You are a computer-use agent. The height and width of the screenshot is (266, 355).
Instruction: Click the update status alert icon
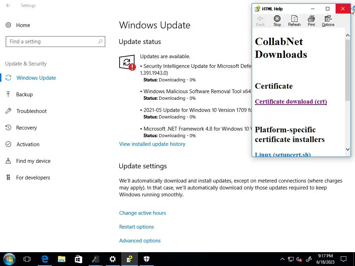[x=127, y=62]
